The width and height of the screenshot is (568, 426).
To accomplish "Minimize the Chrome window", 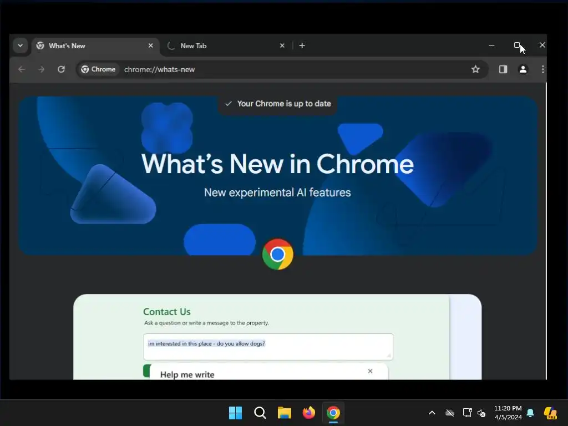I will click(x=491, y=45).
